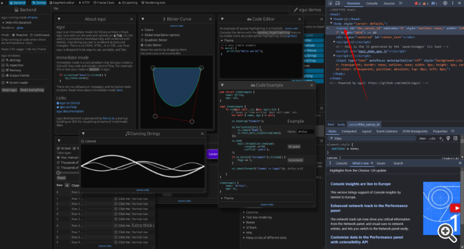464x249 pixels.
Task: Enable the Settings window checkbox
Action: [4, 59]
